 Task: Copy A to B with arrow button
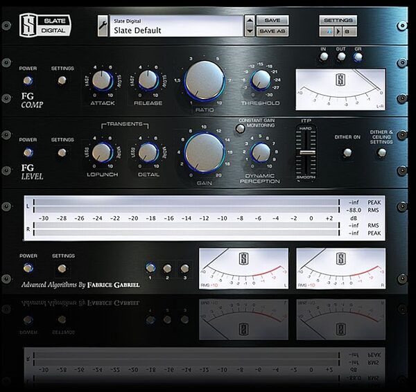click(338, 32)
